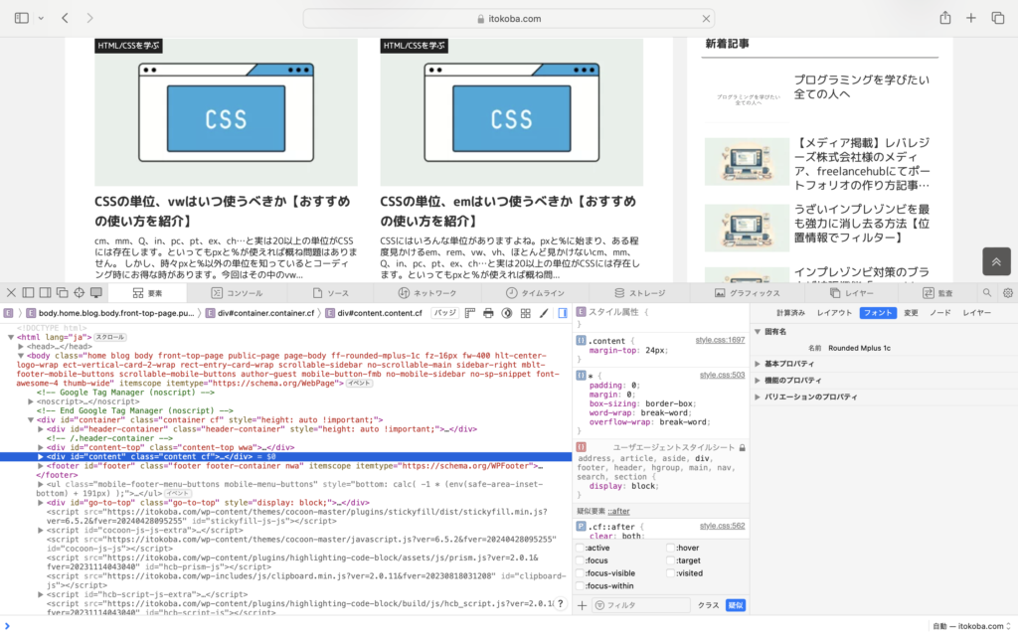This screenshot has height=636, width=1018.
Task: Switch to the 計算済み sidebar tab
Action: [x=790, y=313]
